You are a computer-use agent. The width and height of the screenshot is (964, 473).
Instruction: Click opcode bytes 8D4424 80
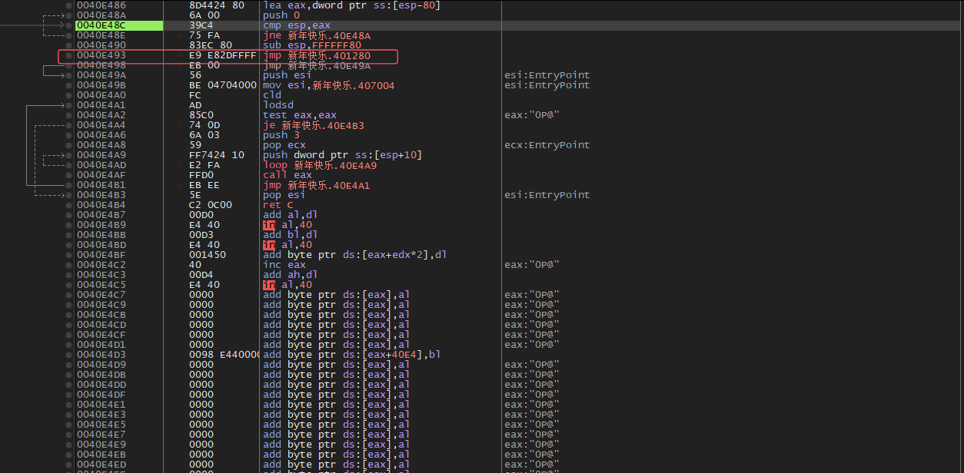[x=217, y=5]
